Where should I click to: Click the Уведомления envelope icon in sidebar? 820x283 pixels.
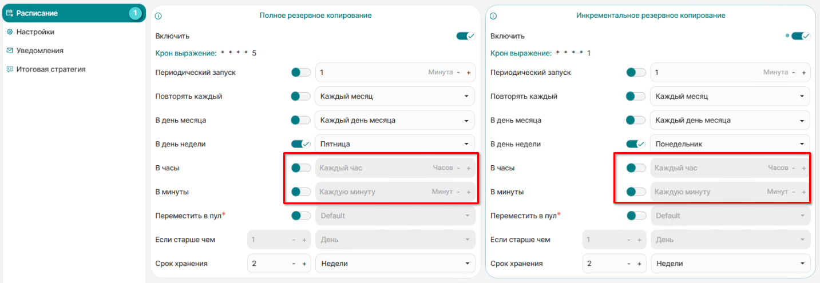[9, 50]
